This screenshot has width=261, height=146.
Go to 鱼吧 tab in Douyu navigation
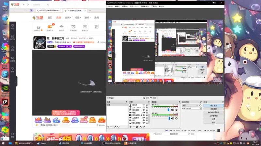point(97,18)
